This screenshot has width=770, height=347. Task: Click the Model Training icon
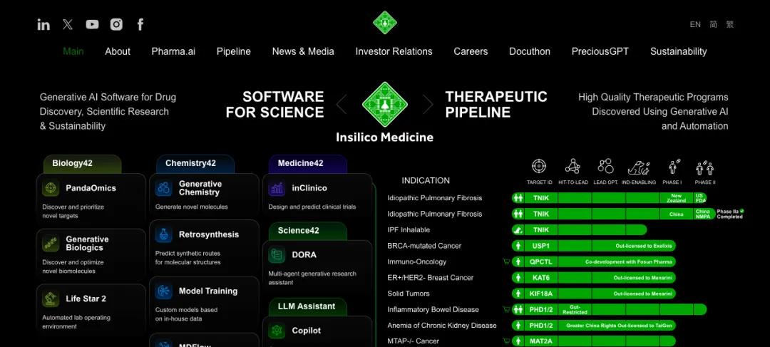tap(163, 291)
